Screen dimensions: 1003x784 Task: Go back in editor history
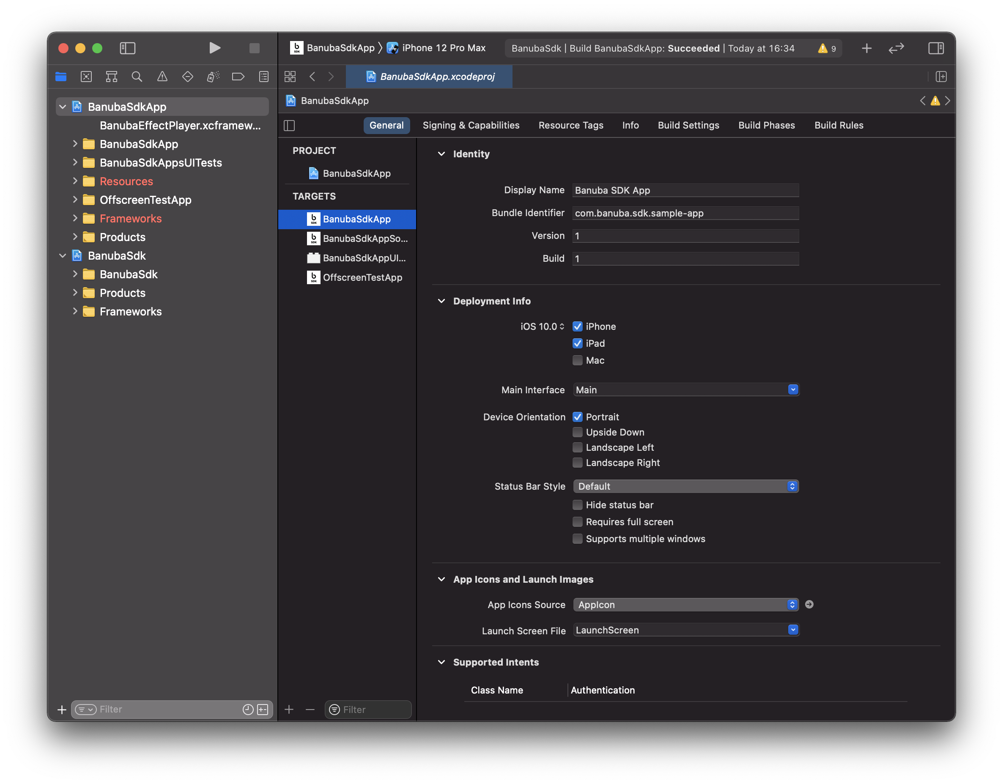pos(312,77)
